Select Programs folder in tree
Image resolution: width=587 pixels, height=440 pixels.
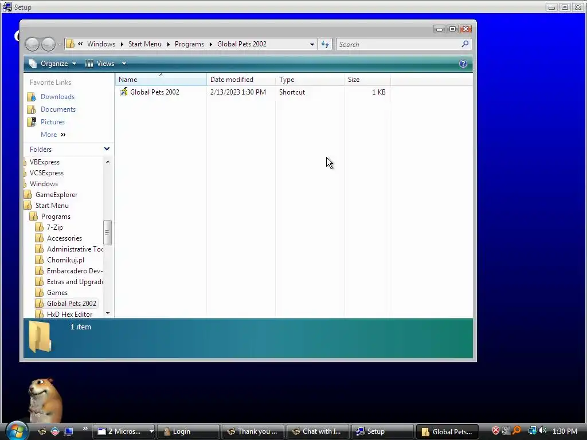tap(56, 216)
